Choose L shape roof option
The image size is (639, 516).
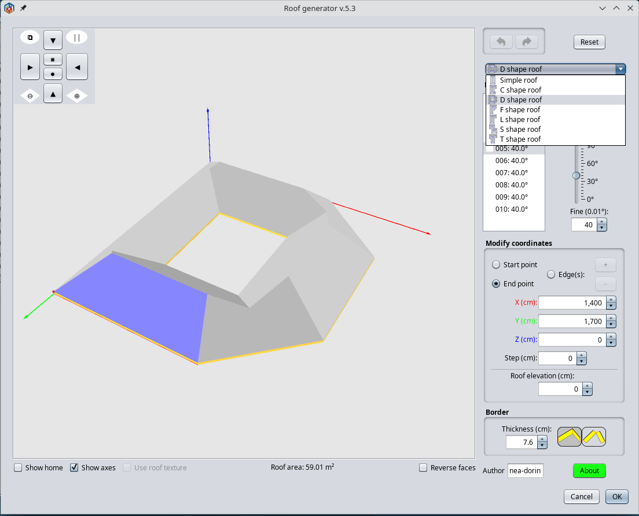coord(556,119)
